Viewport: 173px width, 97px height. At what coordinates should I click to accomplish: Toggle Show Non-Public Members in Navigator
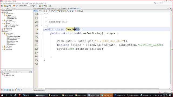[10, 90]
